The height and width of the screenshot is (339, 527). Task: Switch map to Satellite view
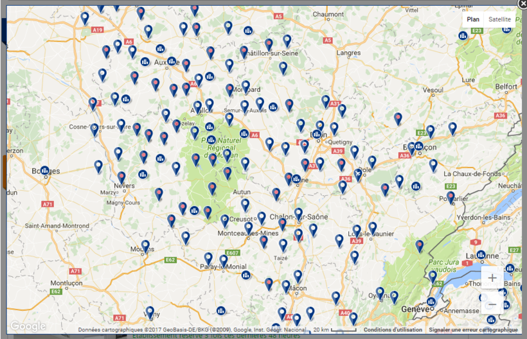point(499,19)
